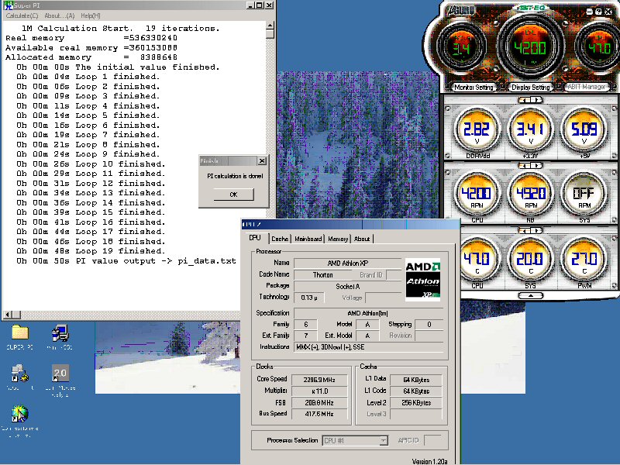Click the "x 11.0" Multiplier value
Image resolution: width=620 pixels, height=465 pixels.
319,391
